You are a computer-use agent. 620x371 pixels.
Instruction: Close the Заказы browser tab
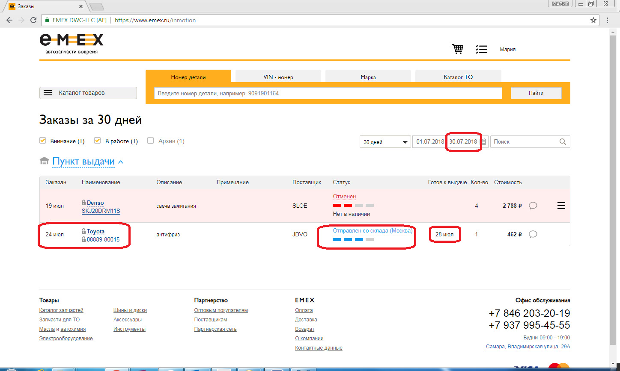(82, 6)
